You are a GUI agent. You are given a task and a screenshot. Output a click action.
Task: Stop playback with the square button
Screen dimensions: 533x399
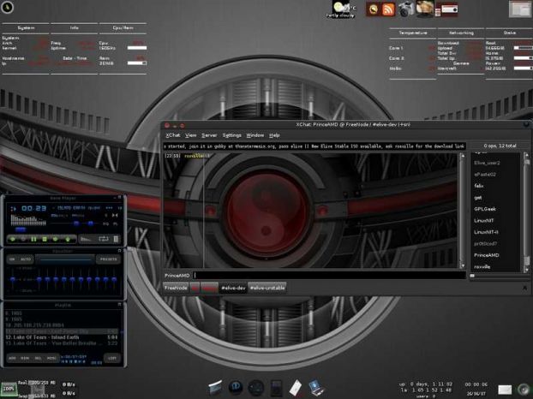pyautogui.click(x=45, y=240)
